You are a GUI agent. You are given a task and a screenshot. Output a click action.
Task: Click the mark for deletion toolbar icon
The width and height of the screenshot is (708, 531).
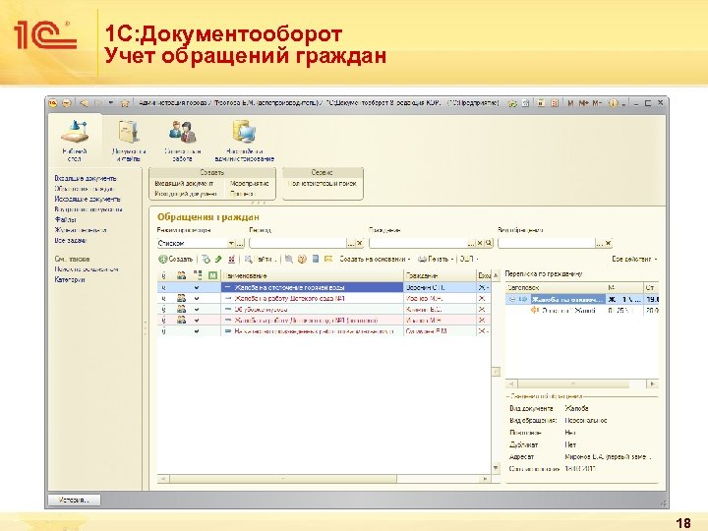(232, 260)
